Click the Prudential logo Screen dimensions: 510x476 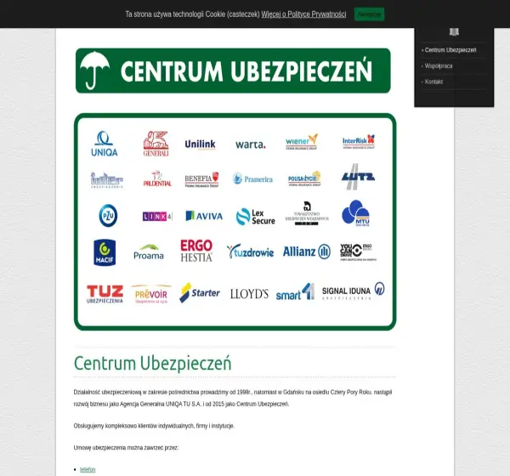(x=157, y=178)
